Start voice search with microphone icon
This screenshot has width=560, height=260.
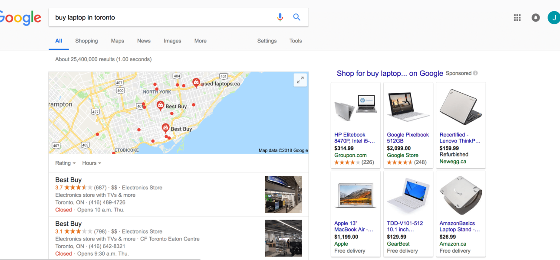point(280,17)
